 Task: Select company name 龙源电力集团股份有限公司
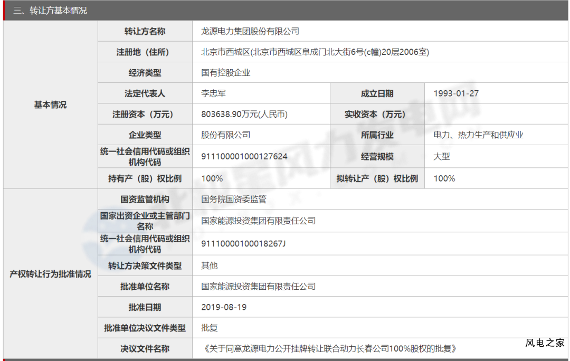pos(250,31)
